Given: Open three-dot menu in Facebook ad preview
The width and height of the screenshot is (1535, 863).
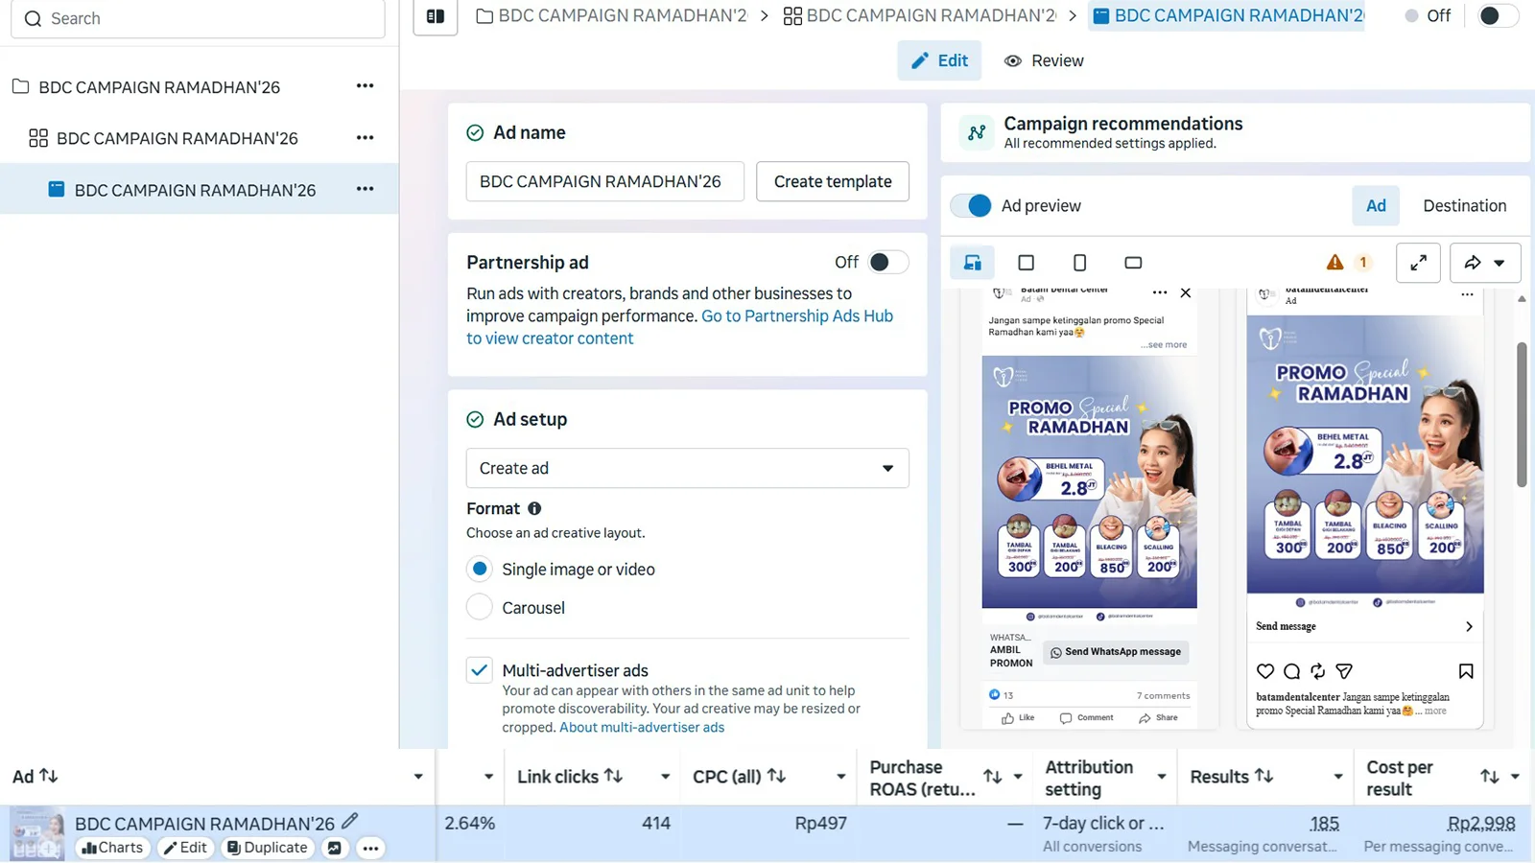Looking at the screenshot, I should (1160, 292).
